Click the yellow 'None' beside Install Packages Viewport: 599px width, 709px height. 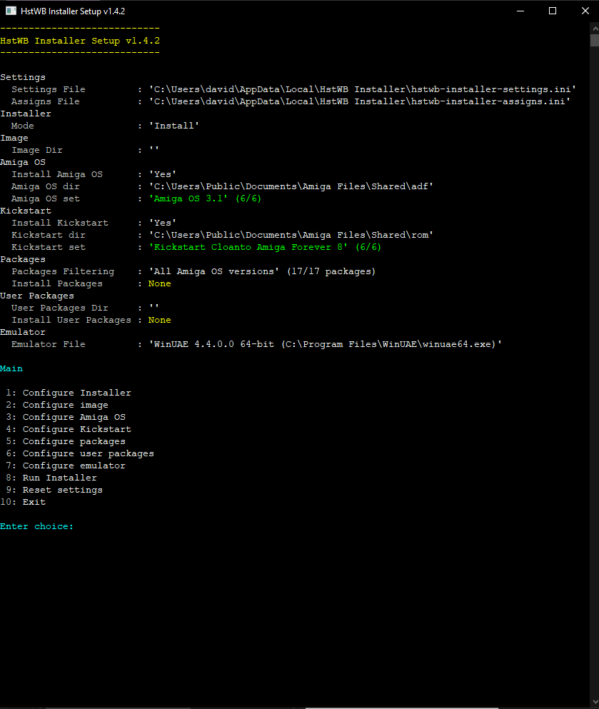click(x=160, y=284)
